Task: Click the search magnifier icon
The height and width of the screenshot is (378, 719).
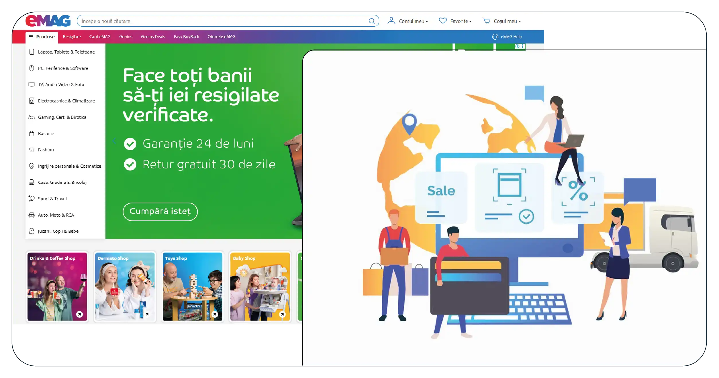Action: pyautogui.click(x=371, y=21)
